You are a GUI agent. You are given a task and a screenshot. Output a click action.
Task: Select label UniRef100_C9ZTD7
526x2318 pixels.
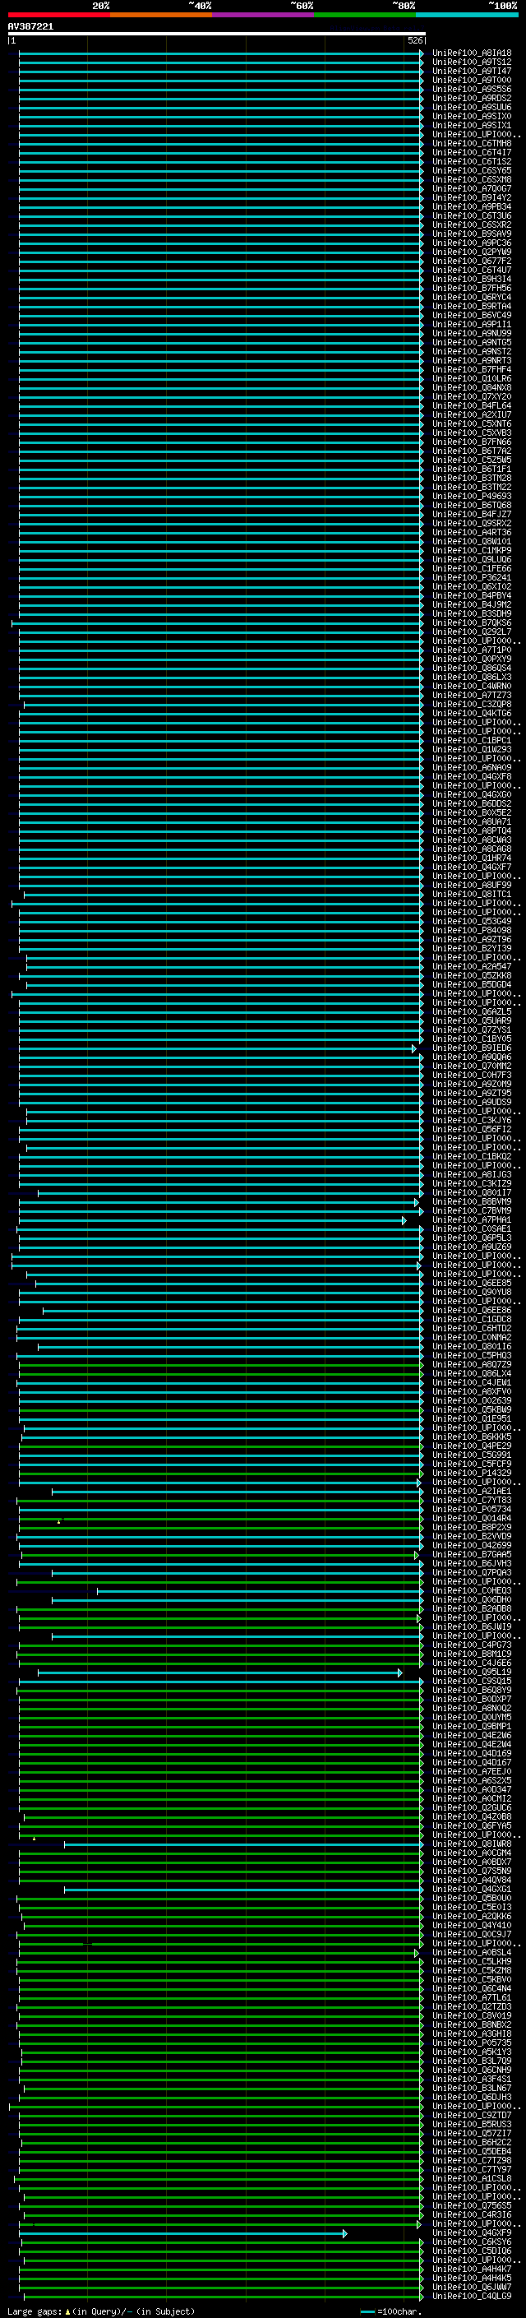[x=472, y=2115]
